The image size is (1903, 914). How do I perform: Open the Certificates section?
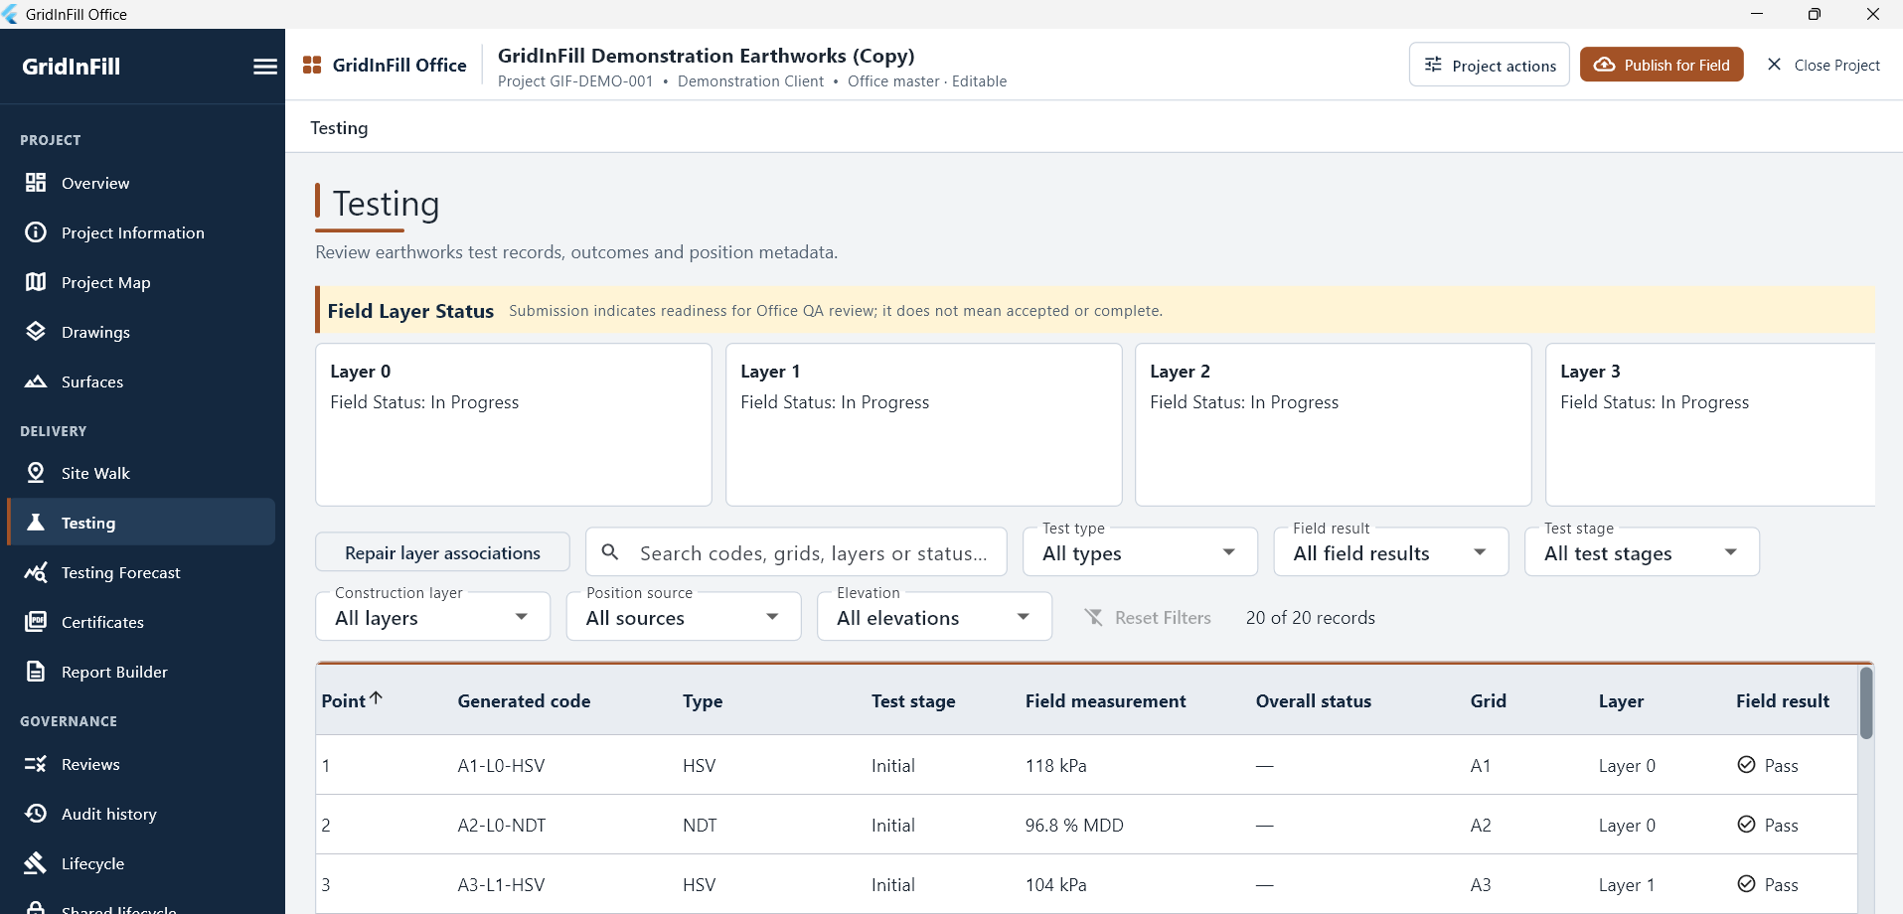pos(141,622)
